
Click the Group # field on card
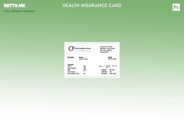coord(106,46)
